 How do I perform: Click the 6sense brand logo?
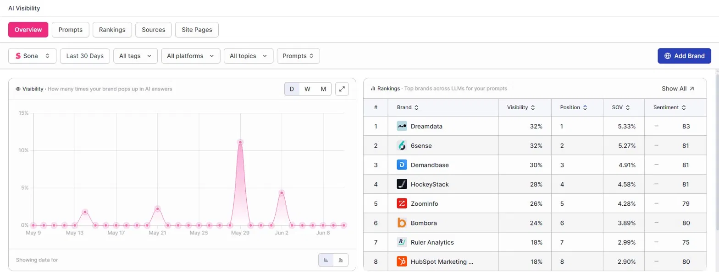[x=402, y=145]
